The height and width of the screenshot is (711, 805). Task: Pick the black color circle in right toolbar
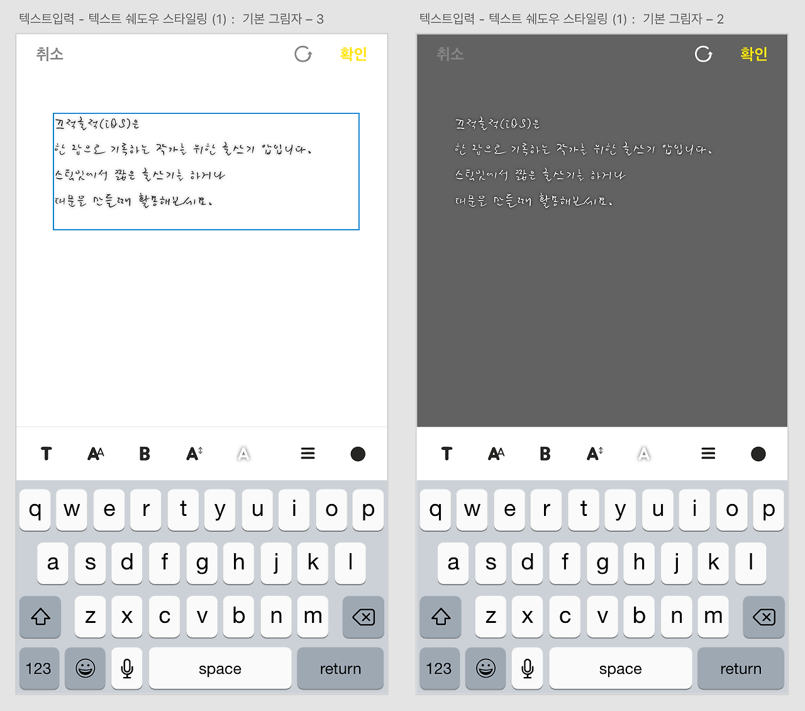(x=758, y=454)
